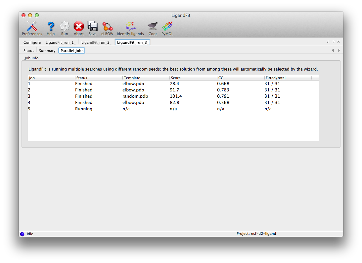Select the Status sub-tab
This screenshot has height=263, width=362.
(29, 51)
